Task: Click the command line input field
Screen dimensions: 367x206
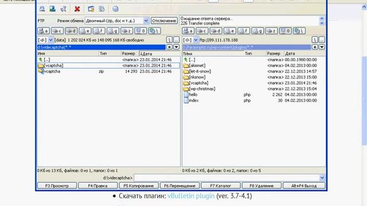Action: pos(227,178)
